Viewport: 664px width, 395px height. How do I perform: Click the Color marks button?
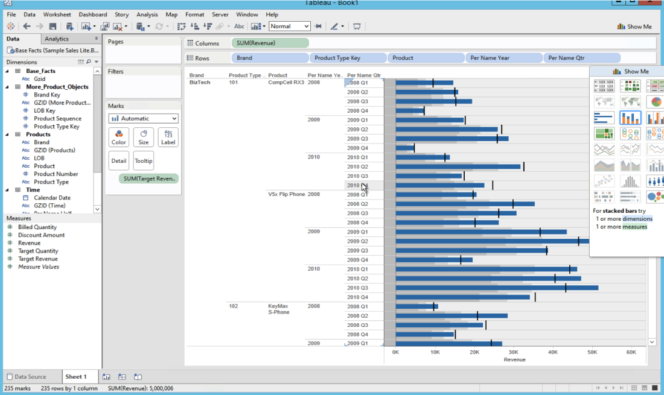[118, 137]
